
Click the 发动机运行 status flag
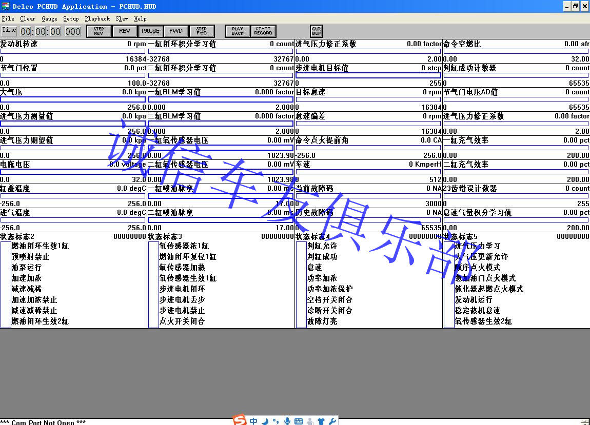(474, 300)
